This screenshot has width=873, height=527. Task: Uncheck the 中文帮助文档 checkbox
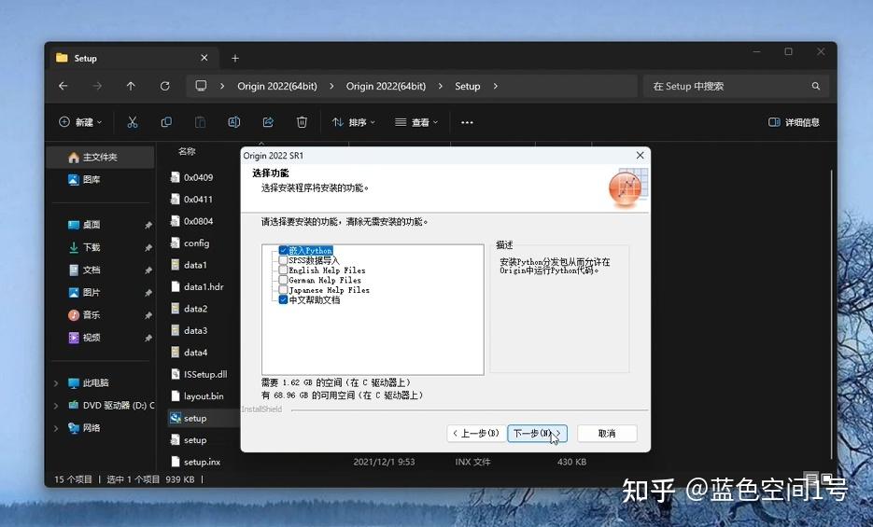coord(284,299)
